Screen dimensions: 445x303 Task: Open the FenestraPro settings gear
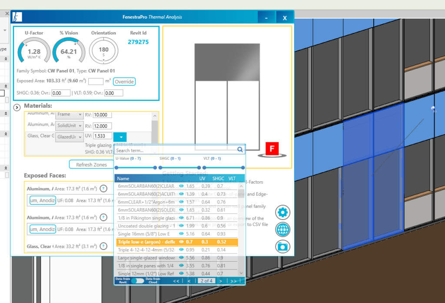click(282, 212)
